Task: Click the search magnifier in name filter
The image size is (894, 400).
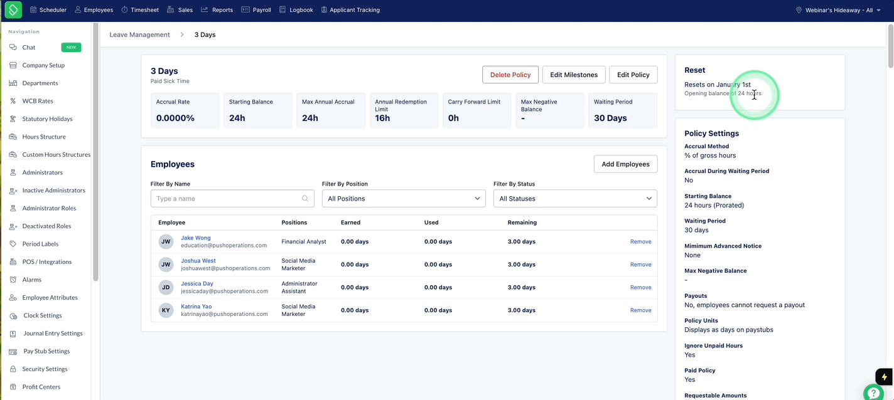Action: click(x=305, y=199)
